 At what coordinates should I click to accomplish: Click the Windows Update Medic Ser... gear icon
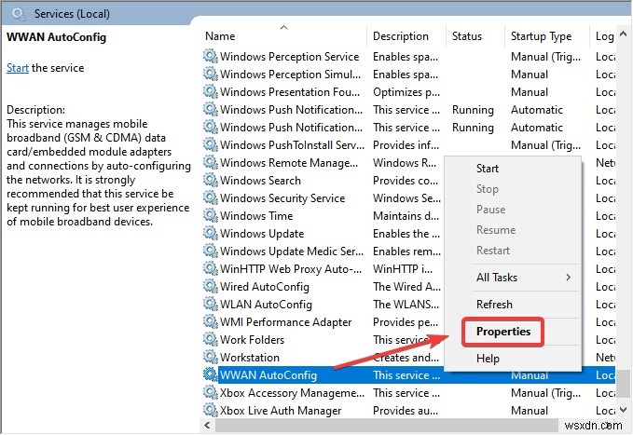coord(211,251)
